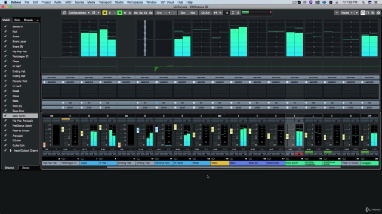382x214 pixels.
Task: Deactivate all Solo states (S button)
Action: (x=110, y=13)
